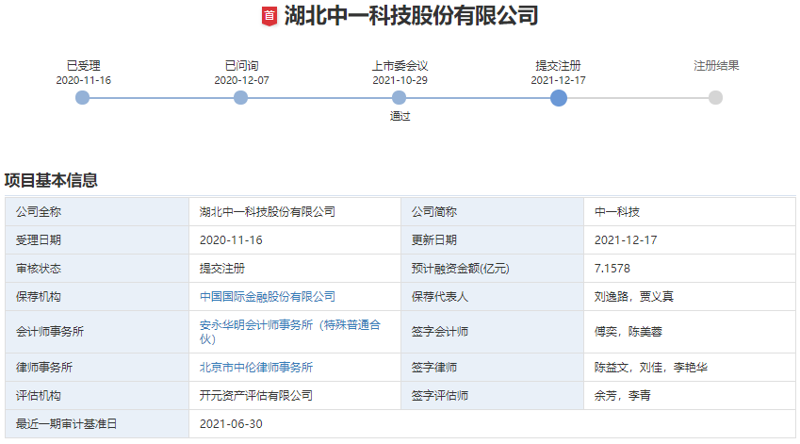The width and height of the screenshot is (800, 444).
Task: Click the audit base date 2021-06-30
Action: point(231,424)
